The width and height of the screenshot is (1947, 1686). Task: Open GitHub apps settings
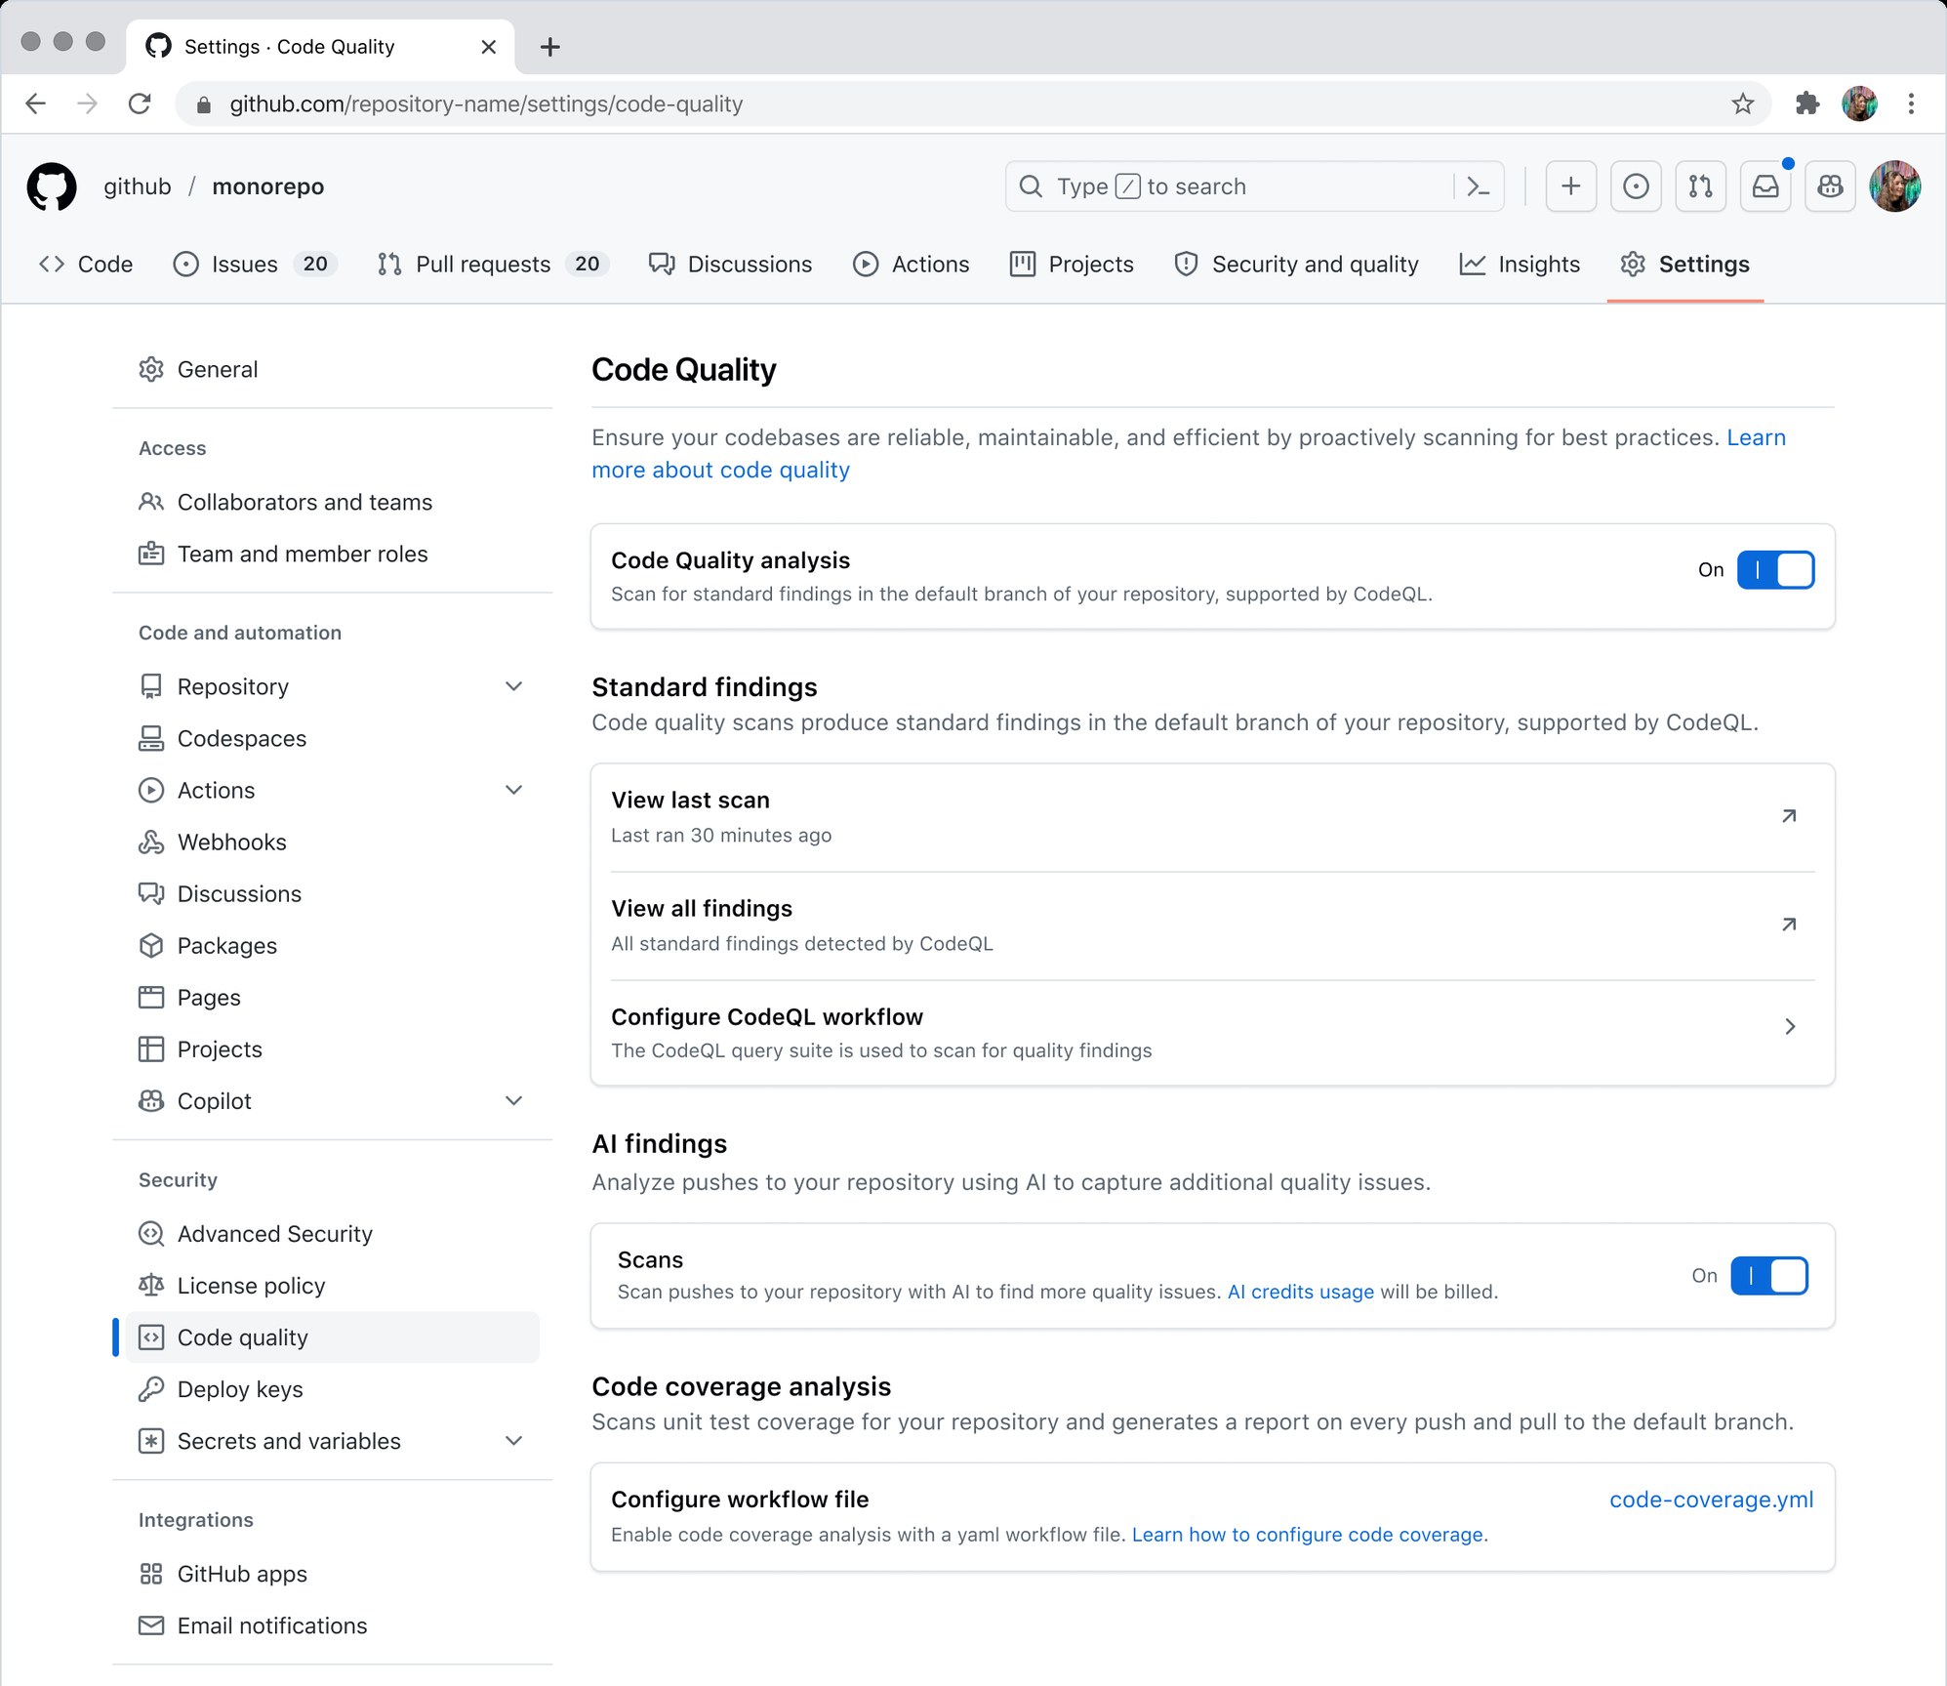[333, 1573]
